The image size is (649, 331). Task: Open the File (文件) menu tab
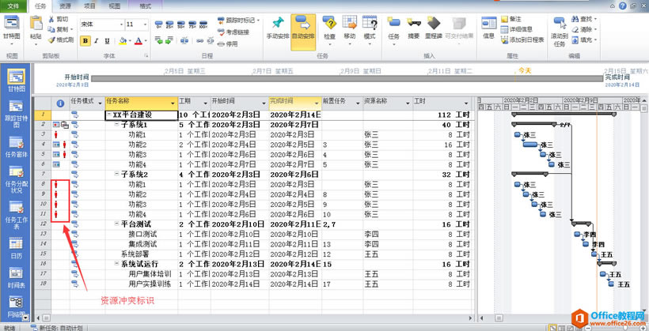tap(14, 6)
